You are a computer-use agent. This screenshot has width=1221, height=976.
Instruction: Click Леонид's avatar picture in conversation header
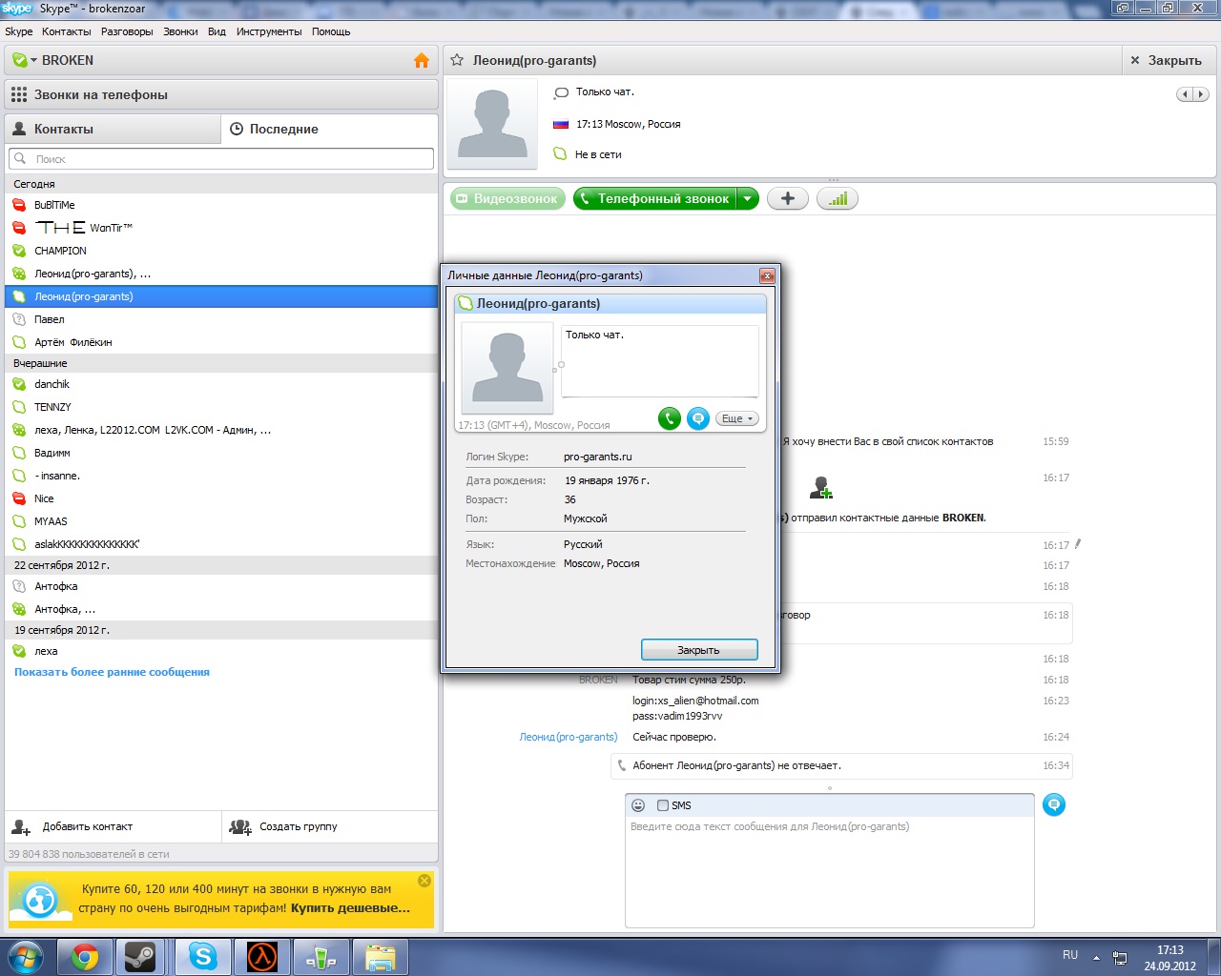[492, 124]
